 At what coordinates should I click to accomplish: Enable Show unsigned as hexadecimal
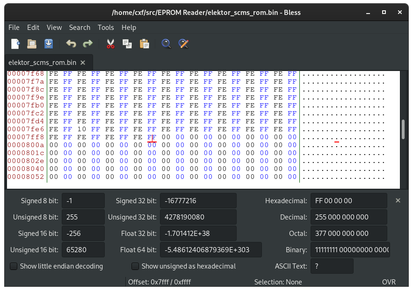[x=135, y=266]
